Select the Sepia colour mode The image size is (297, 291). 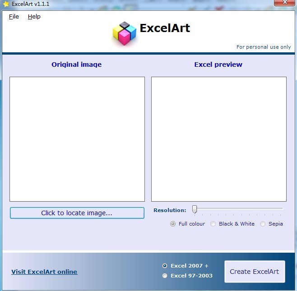263,224
